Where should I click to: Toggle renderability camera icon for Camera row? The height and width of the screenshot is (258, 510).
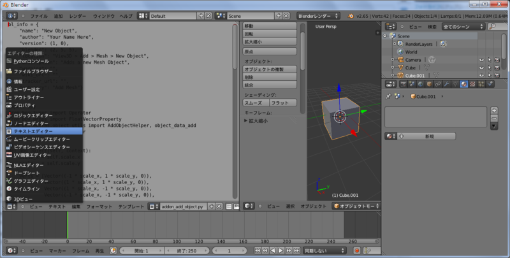[497, 60]
